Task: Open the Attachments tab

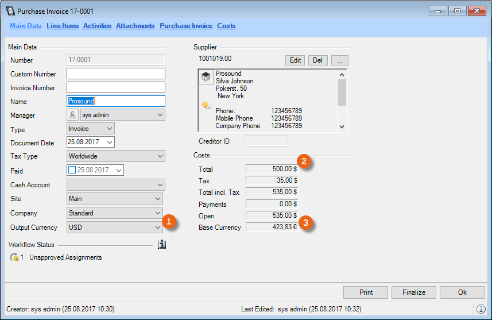Action: [135, 26]
